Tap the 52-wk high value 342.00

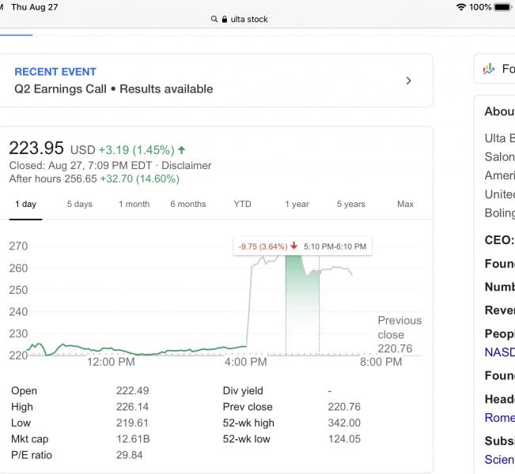tap(344, 423)
